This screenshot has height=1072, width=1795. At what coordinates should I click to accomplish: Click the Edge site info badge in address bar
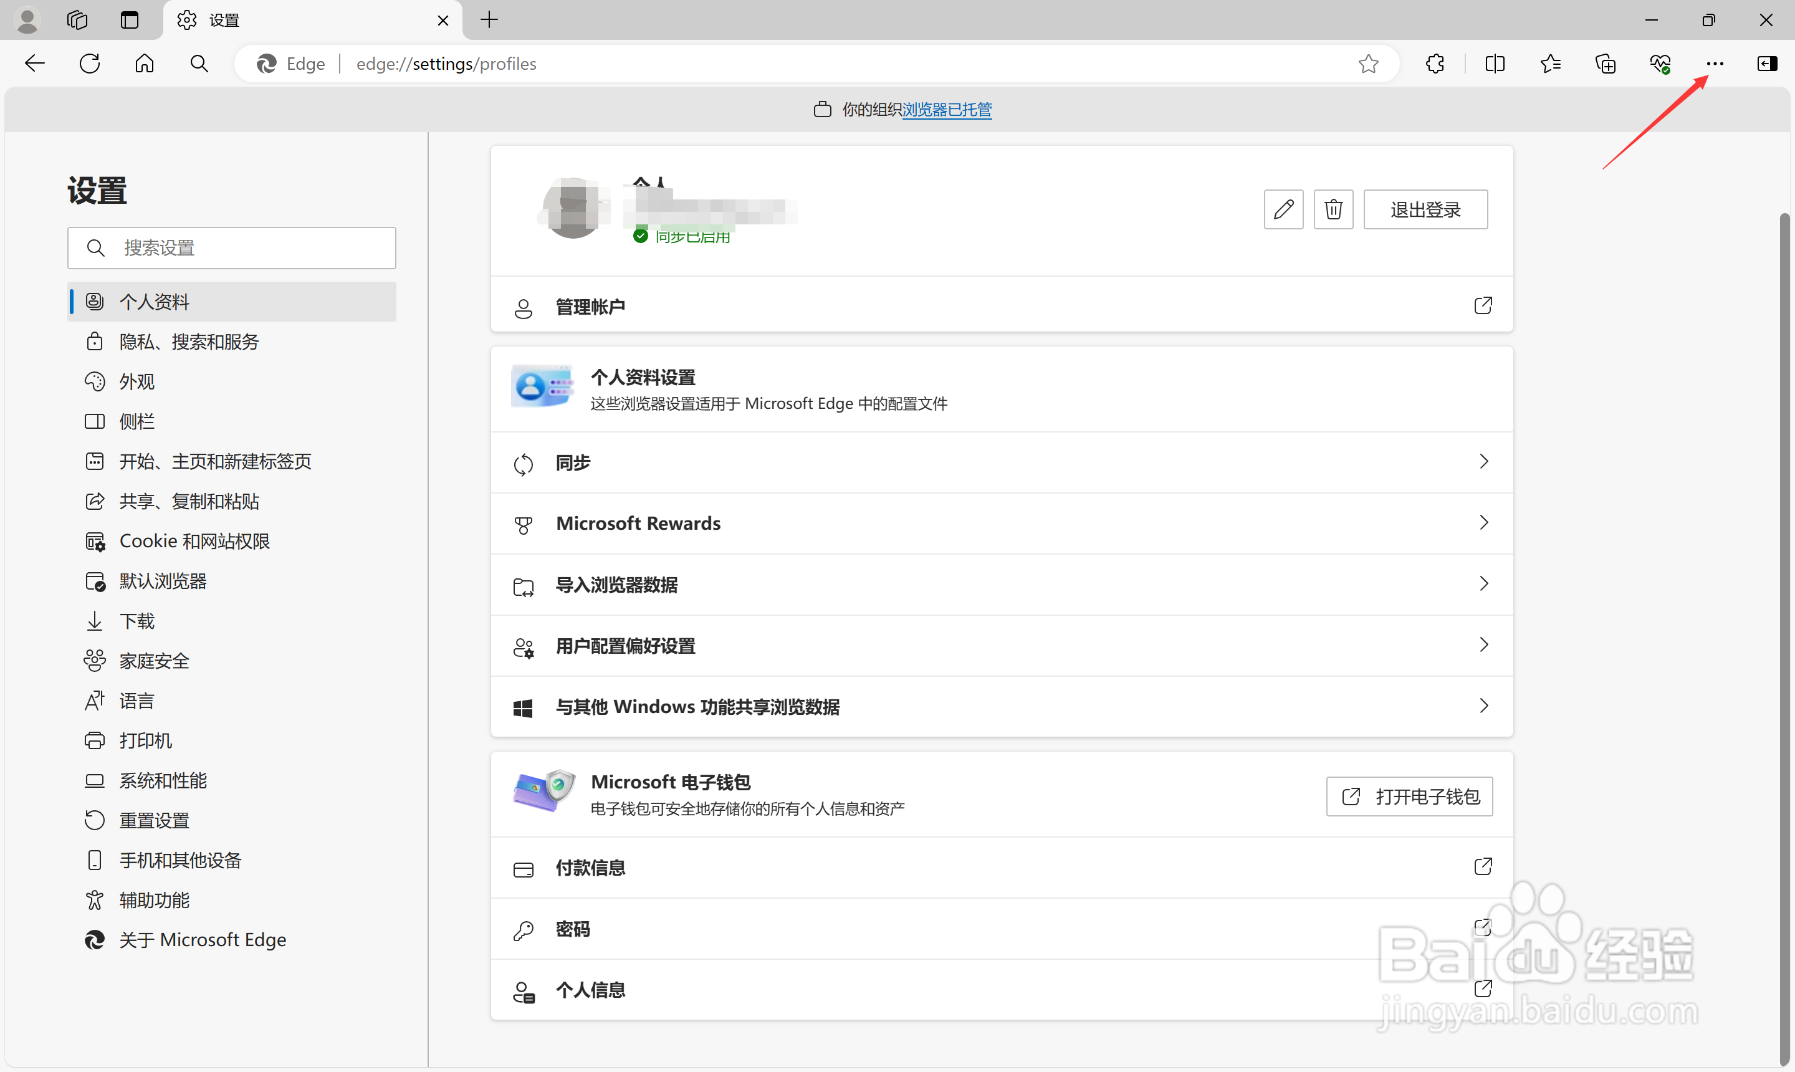pyautogui.click(x=291, y=64)
